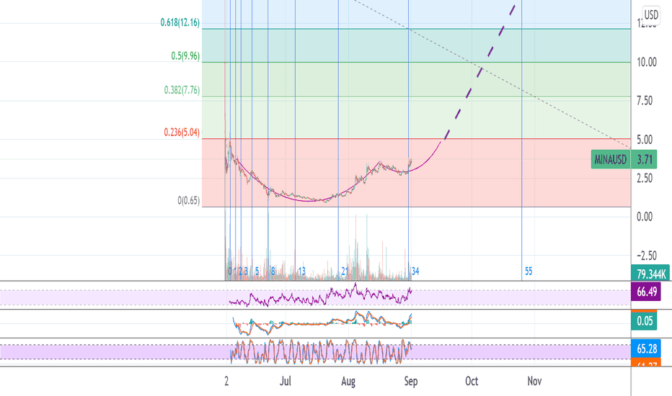Viewport: 672px width, 396px height.
Task: Click the Jul date label on time axis
Action: point(285,381)
